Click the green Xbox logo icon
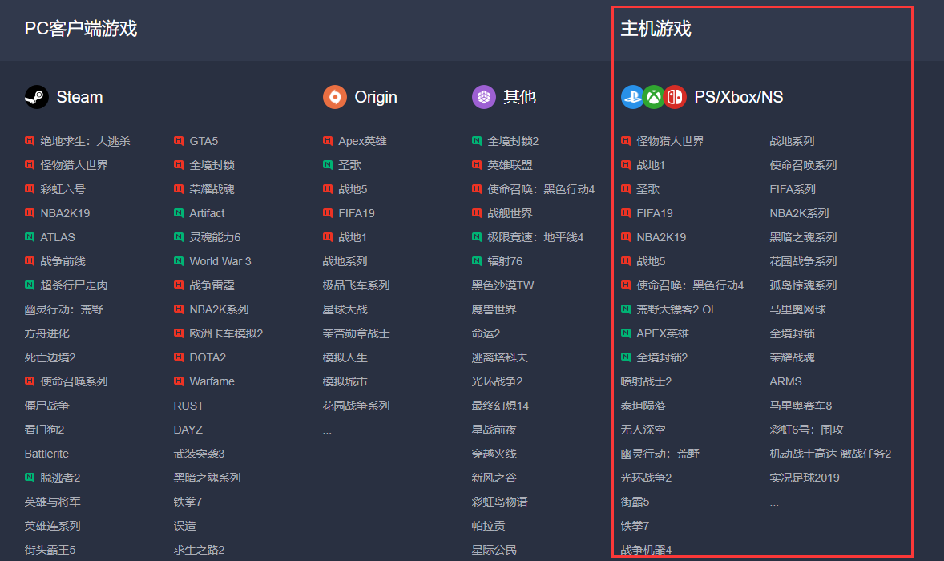The width and height of the screenshot is (944, 561). tap(653, 97)
